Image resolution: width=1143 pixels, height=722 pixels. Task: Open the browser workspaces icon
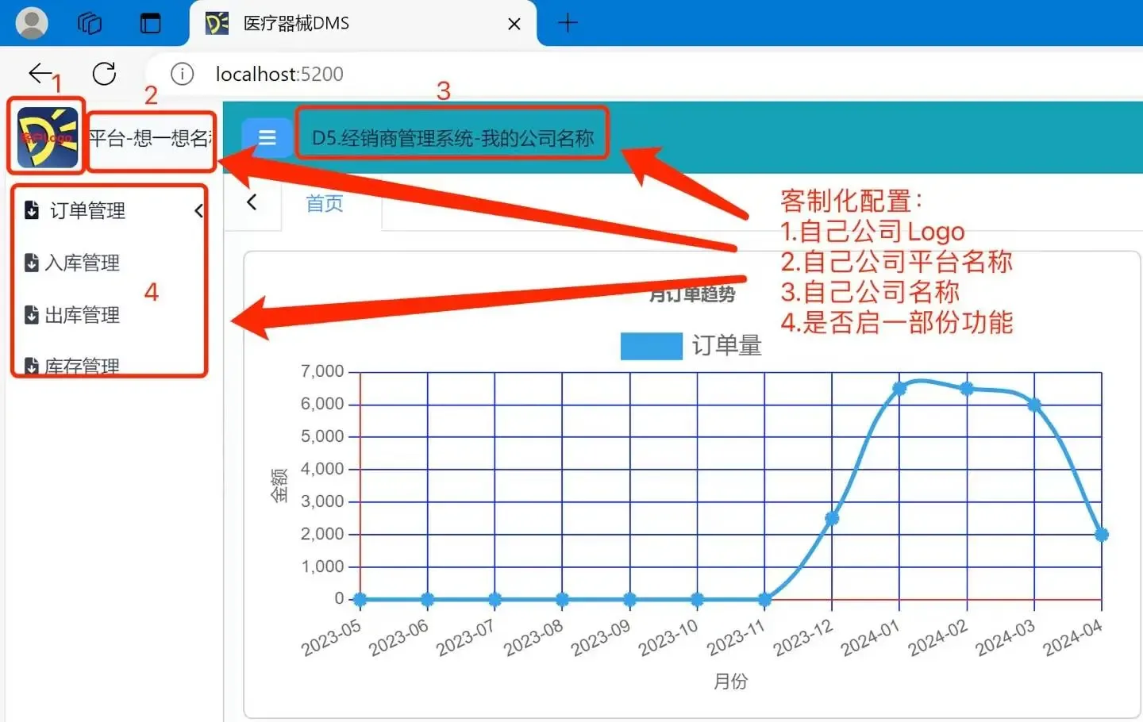(90, 23)
